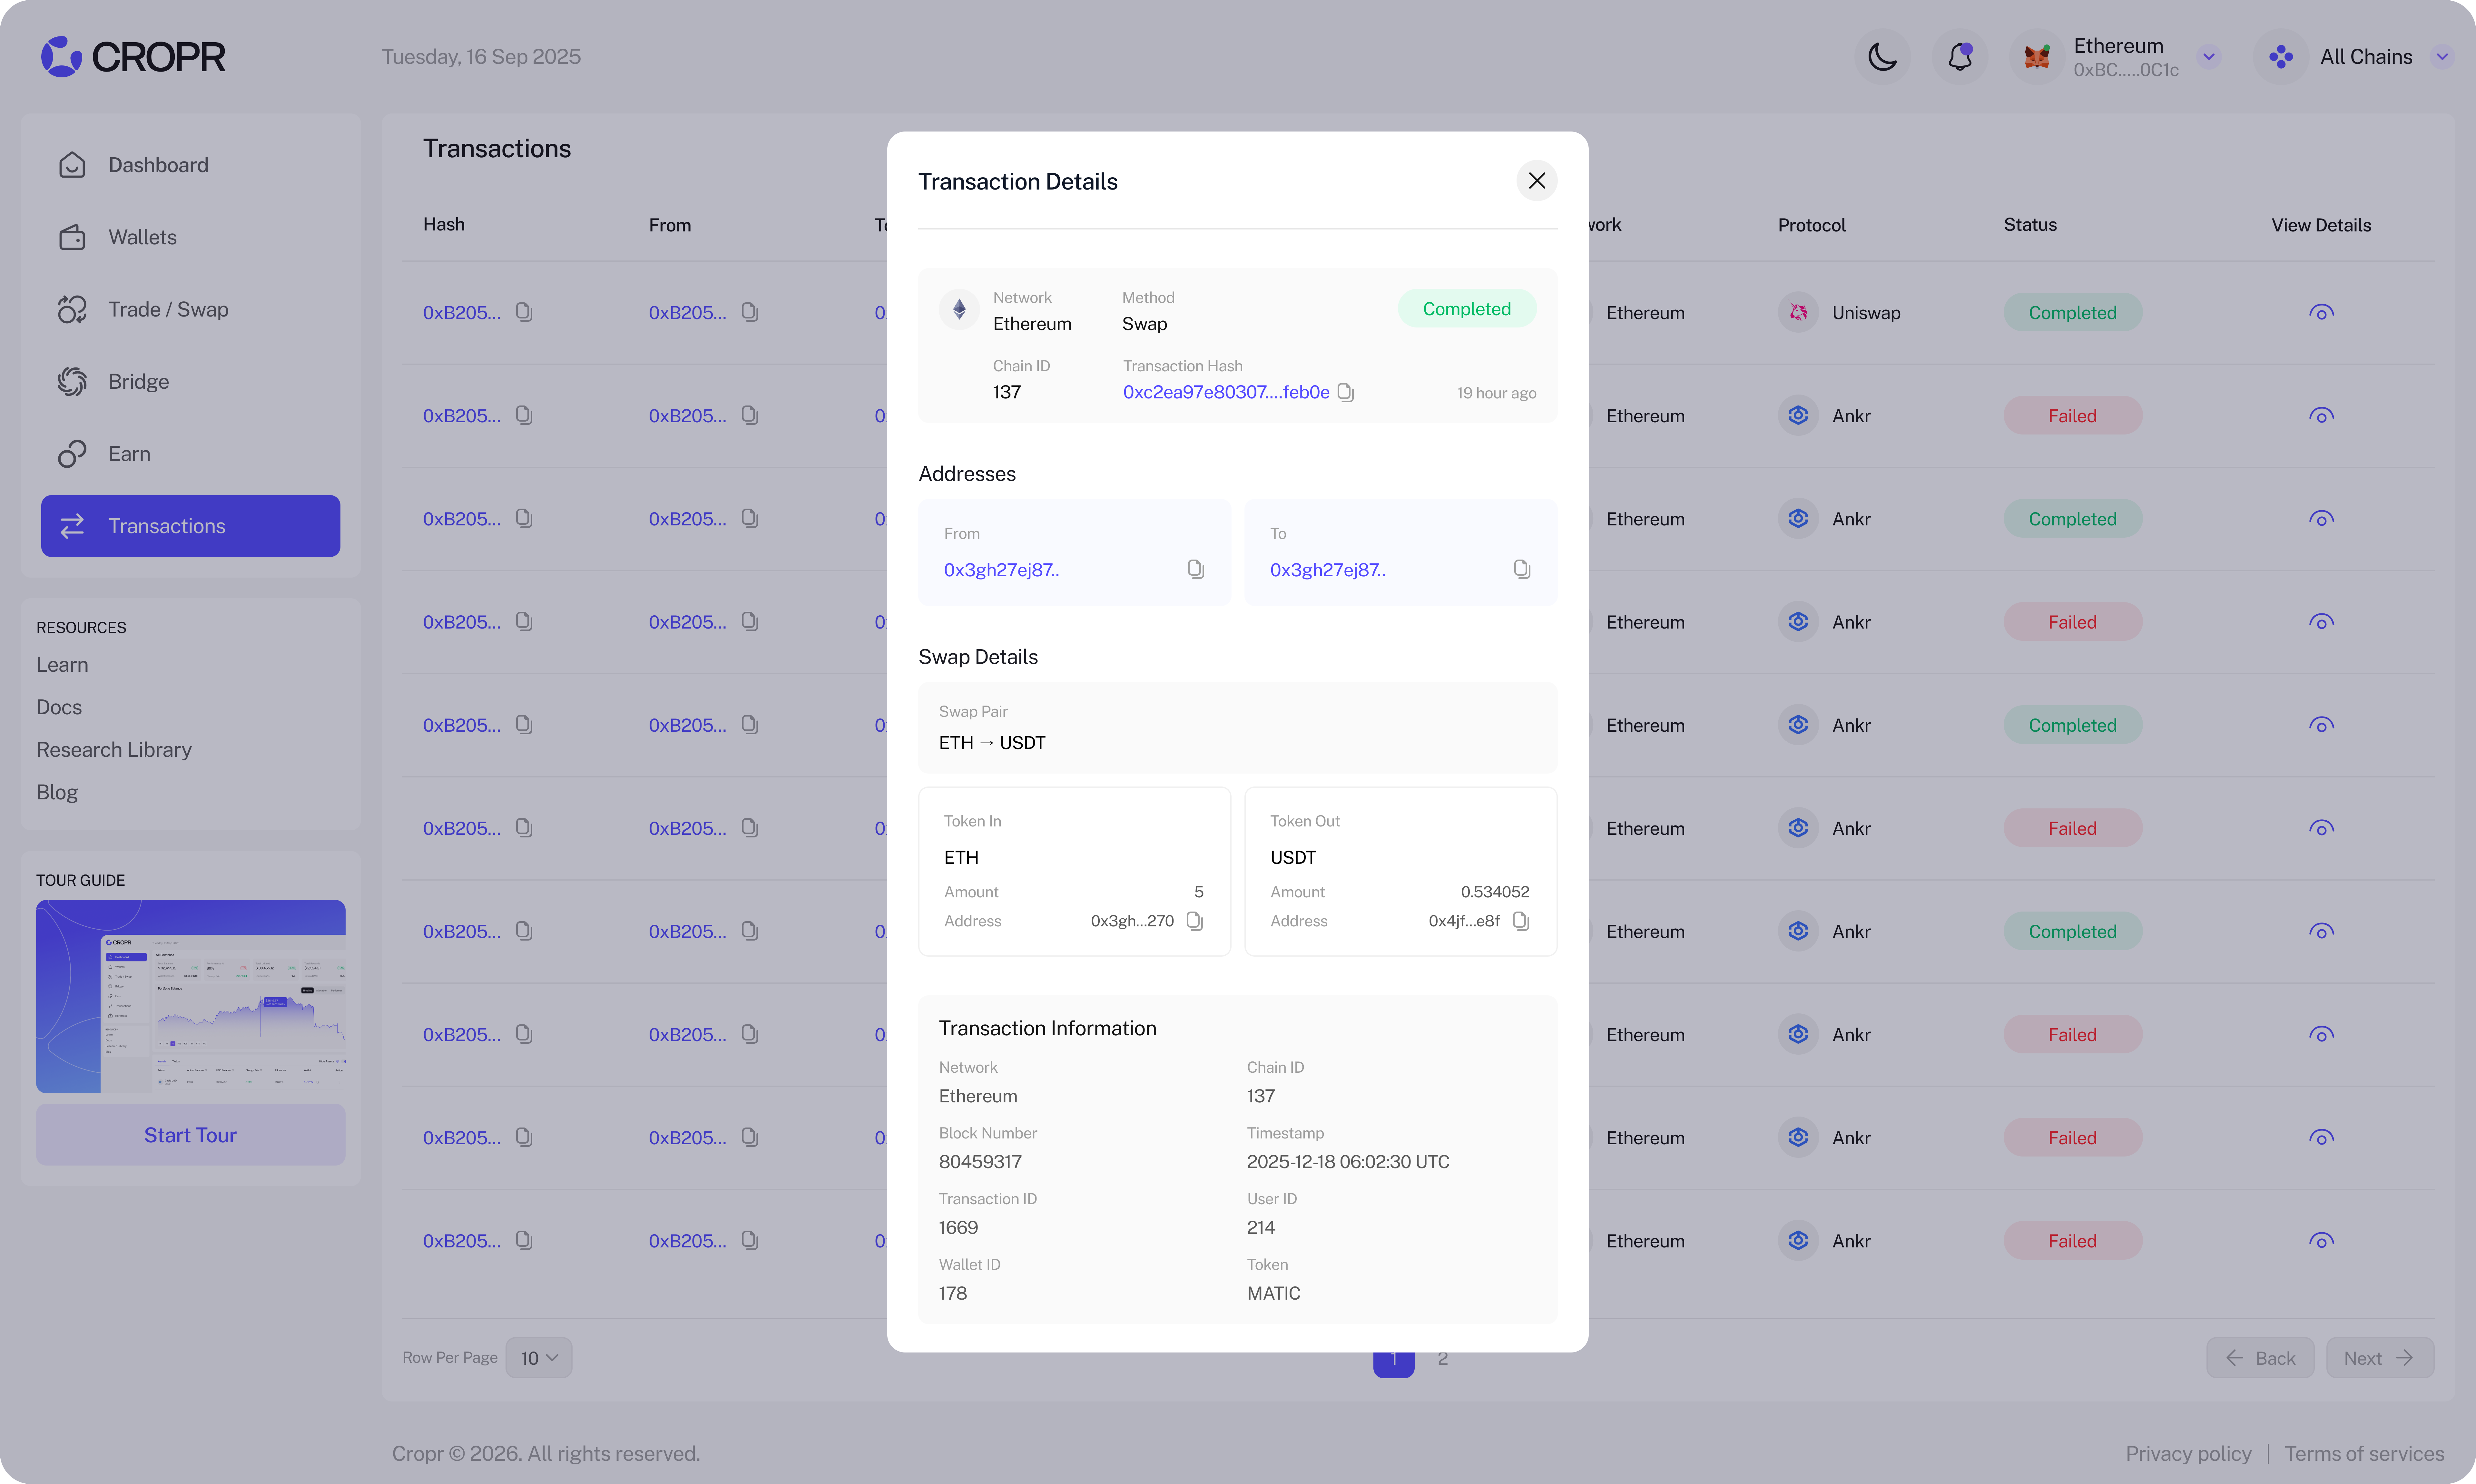Screen dimensions: 2476x1484
Task: Open Earn from sidebar
Action: (190, 454)
